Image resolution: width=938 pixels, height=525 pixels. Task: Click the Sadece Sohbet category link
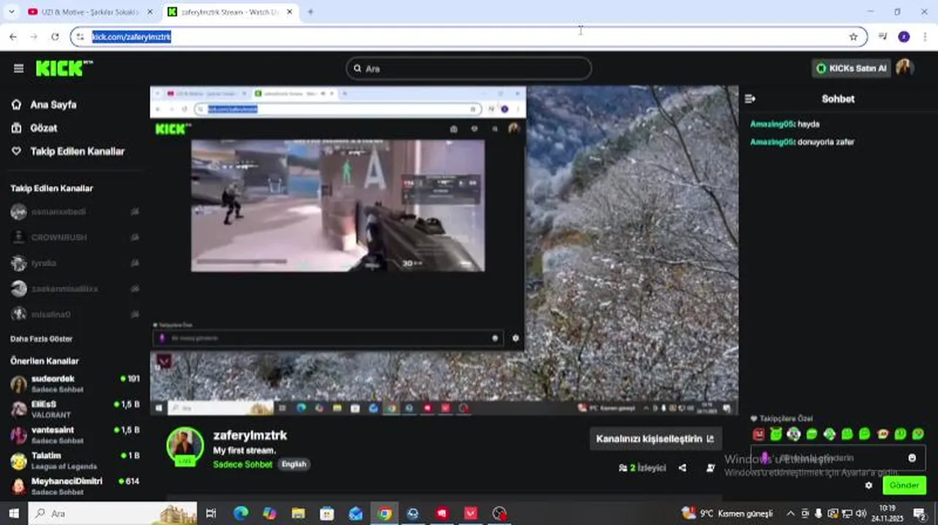click(242, 464)
